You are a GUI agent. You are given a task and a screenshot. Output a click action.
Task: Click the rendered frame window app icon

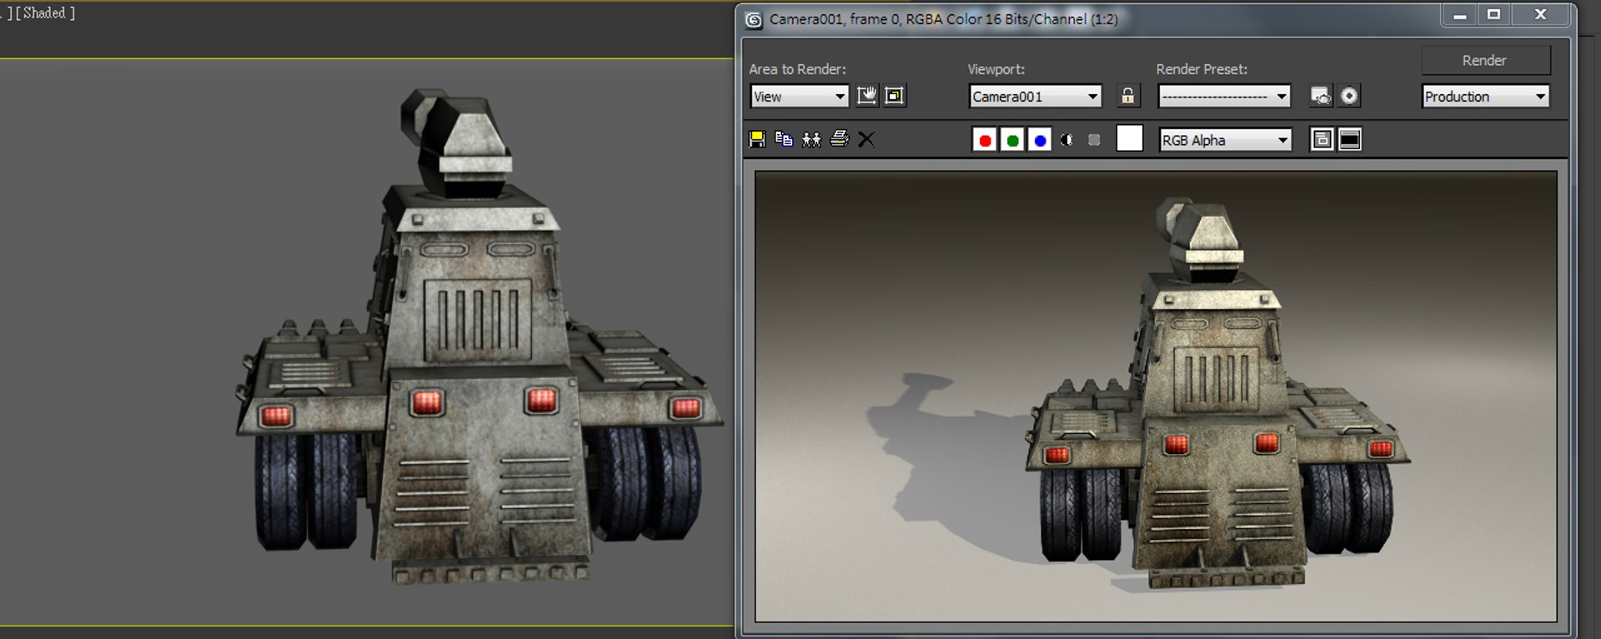[x=754, y=20]
